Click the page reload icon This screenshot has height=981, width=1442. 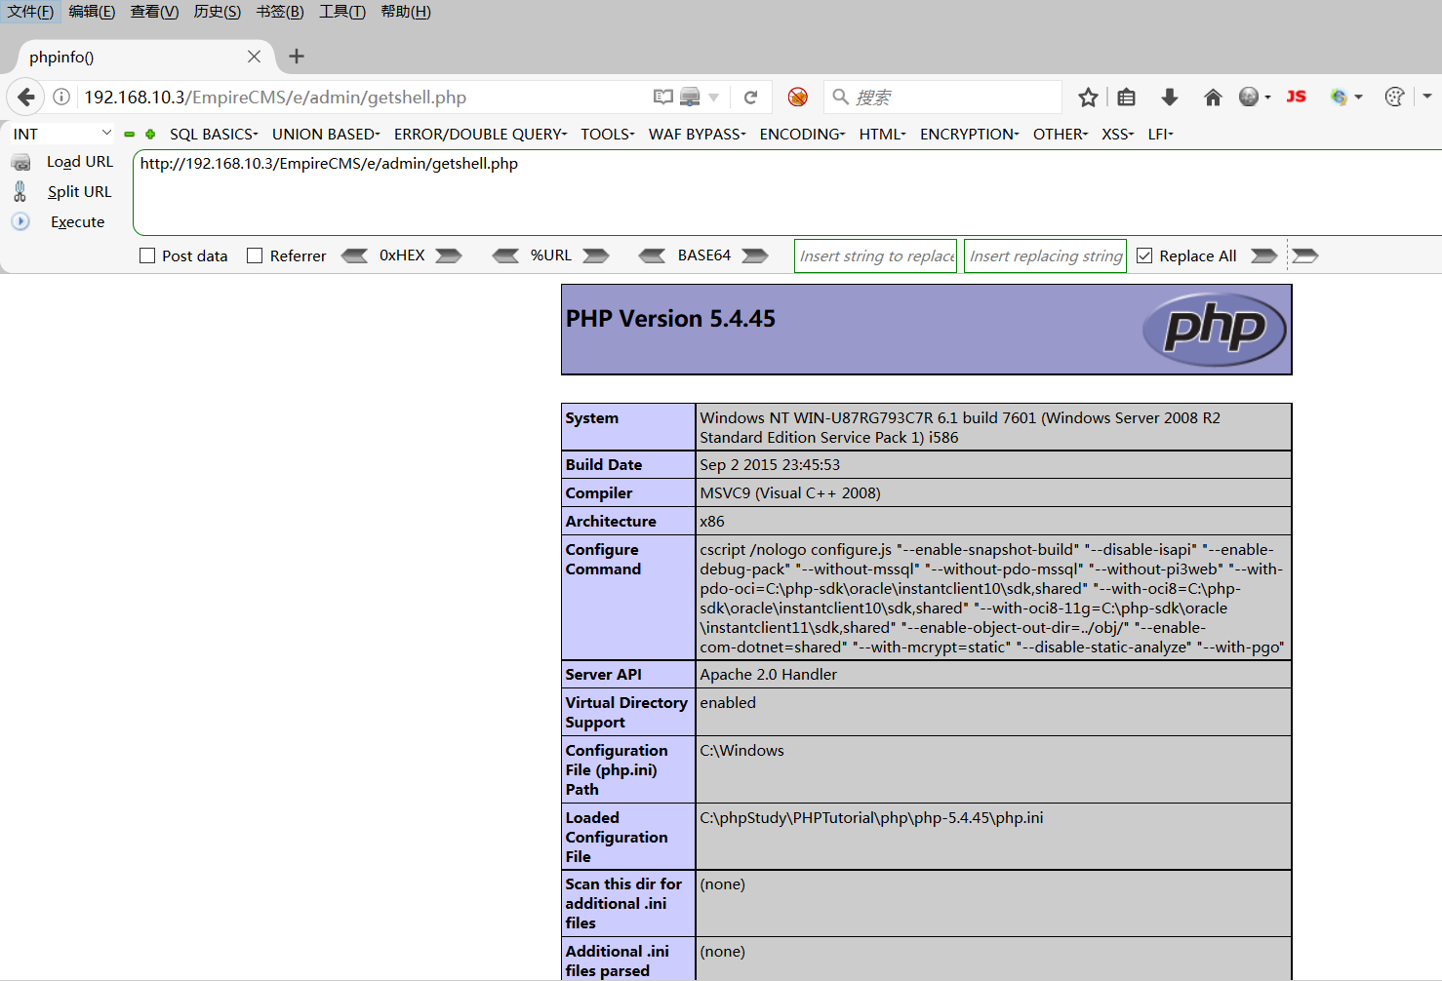click(751, 97)
